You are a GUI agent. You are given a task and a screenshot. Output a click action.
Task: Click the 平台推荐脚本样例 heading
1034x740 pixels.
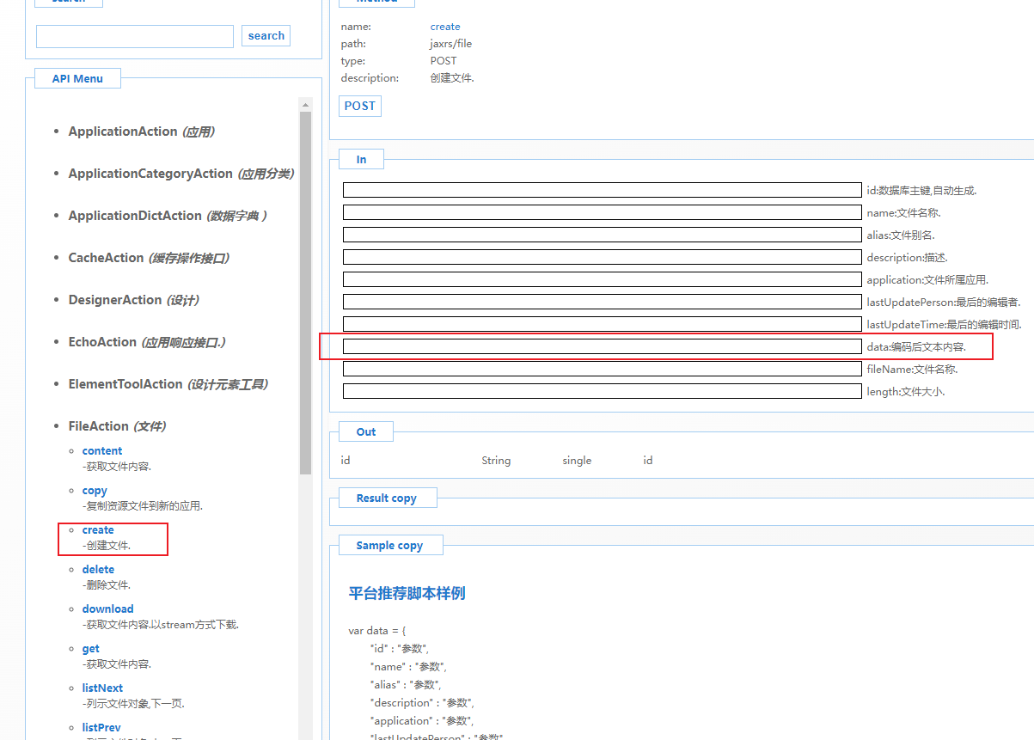(x=407, y=593)
